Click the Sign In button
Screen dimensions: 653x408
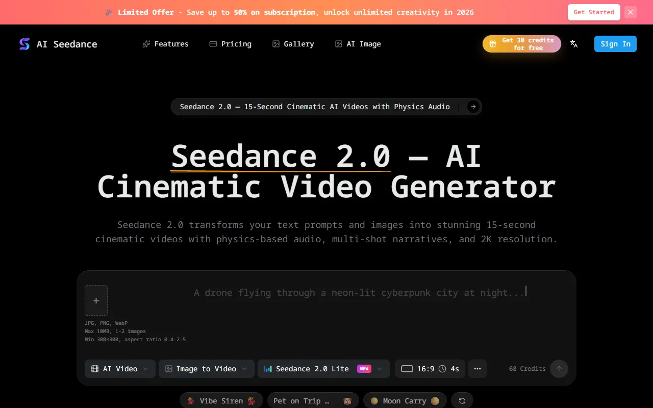pyautogui.click(x=615, y=44)
